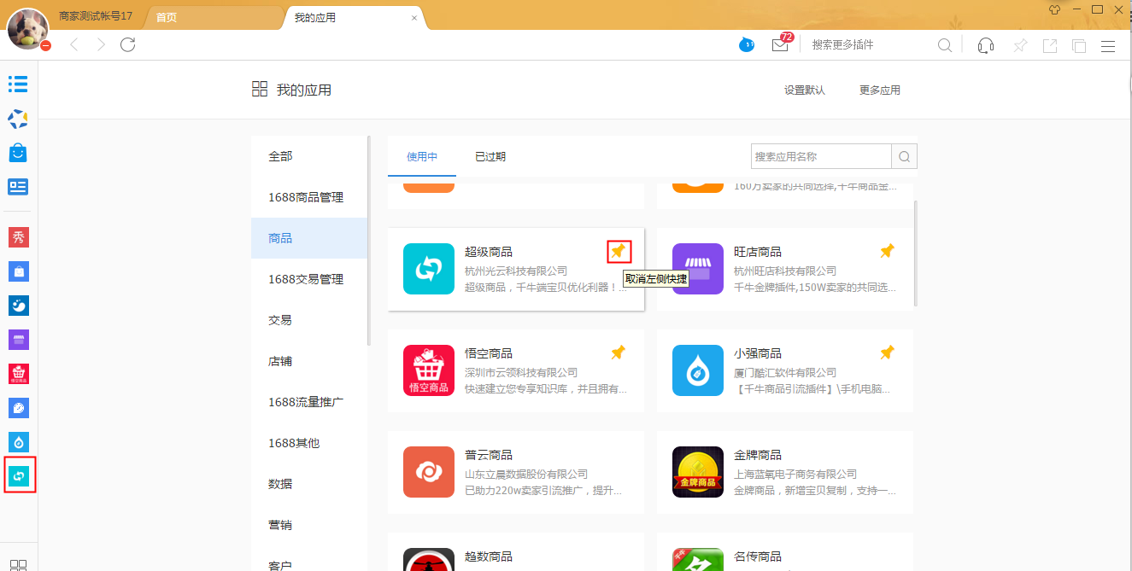The height and width of the screenshot is (571, 1132).
Task: Go forward with the right arrow
Action: (x=101, y=45)
